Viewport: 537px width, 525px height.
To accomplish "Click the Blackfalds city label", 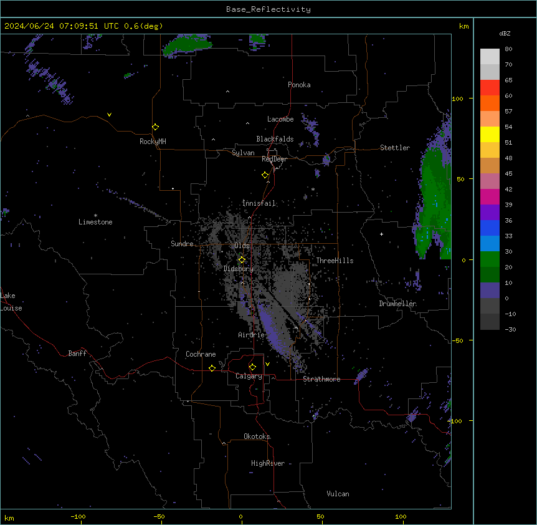I will pos(275,139).
